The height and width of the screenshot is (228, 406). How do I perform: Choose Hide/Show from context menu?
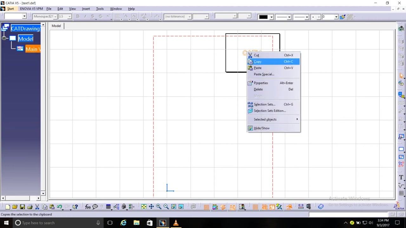(273, 128)
